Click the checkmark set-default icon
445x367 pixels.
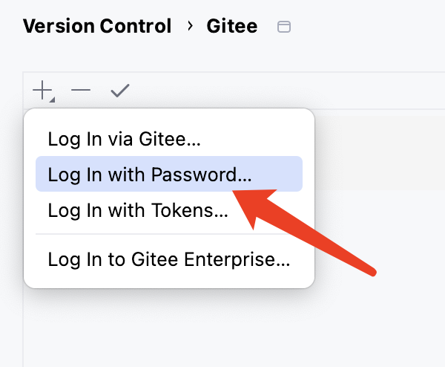(x=119, y=91)
